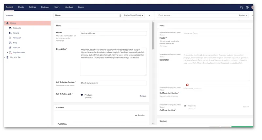Click the Hero heading in Danish panel
The height and width of the screenshot is (140, 262).
tap(162, 25)
